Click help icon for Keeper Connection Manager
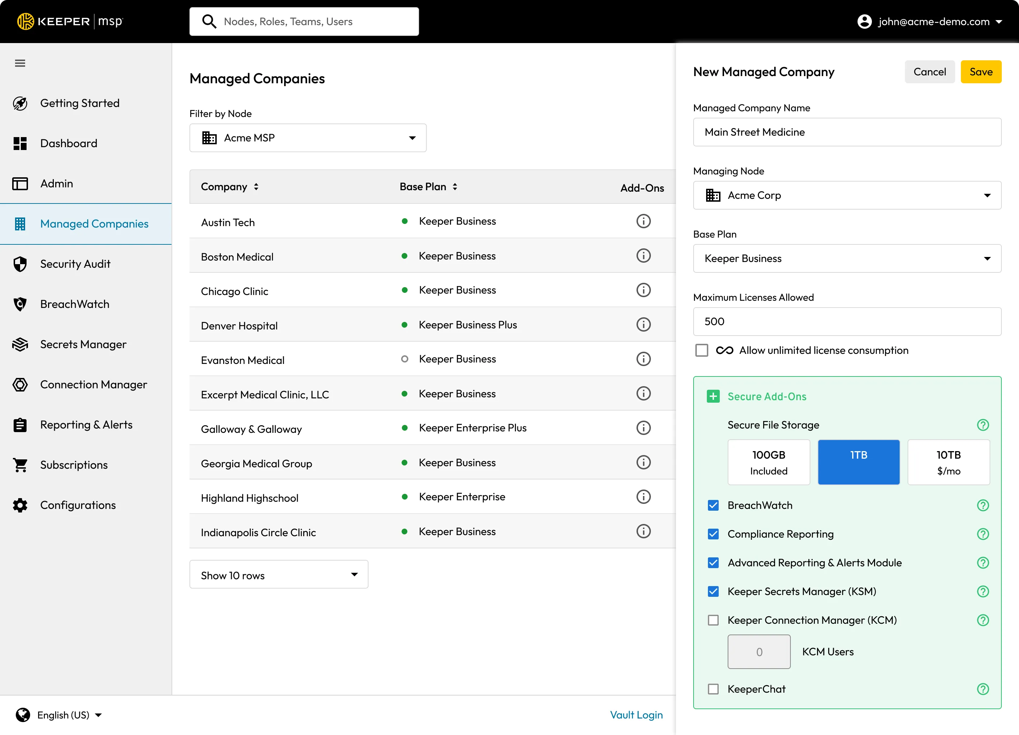1019x735 pixels. coord(983,621)
